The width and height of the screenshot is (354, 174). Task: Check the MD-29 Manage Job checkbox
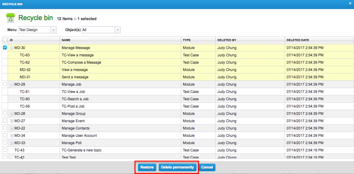click(x=5, y=84)
